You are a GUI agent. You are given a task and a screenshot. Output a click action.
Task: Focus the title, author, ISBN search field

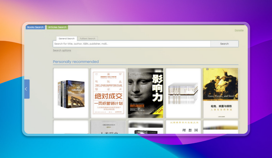pos(131,44)
